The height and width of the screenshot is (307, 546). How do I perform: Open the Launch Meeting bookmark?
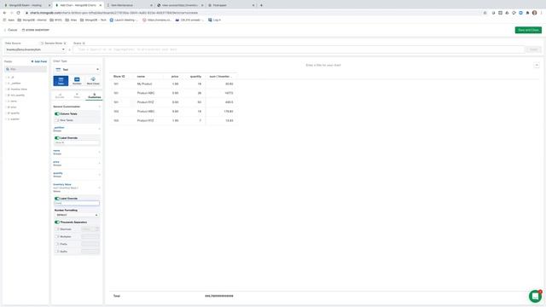point(124,20)
